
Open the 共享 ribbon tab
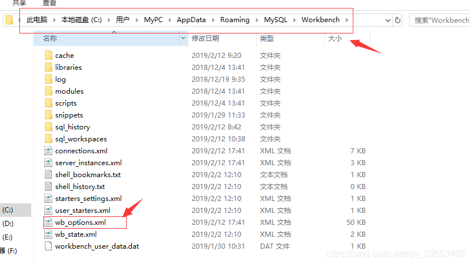pos(19,3)
